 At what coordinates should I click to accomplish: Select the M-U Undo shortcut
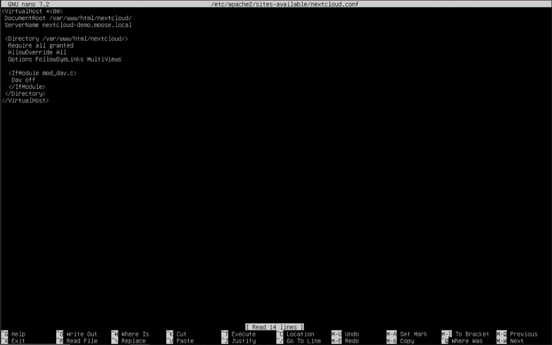(345, 334)
